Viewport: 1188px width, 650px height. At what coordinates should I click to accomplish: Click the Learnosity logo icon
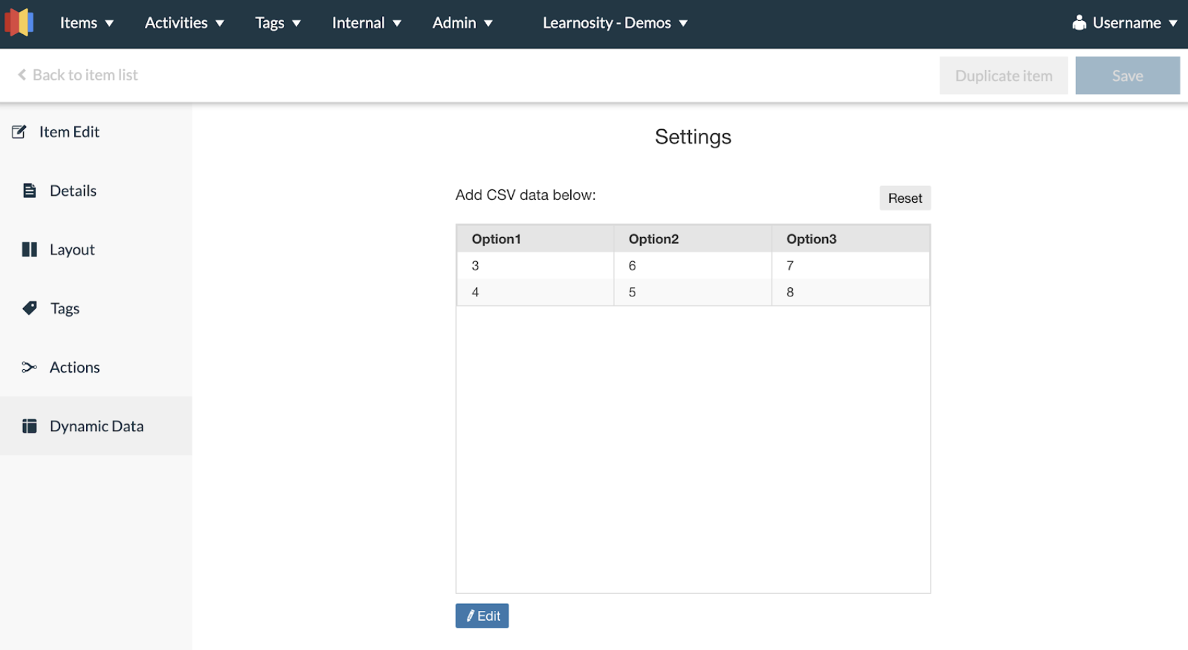(x=19, y=22)
